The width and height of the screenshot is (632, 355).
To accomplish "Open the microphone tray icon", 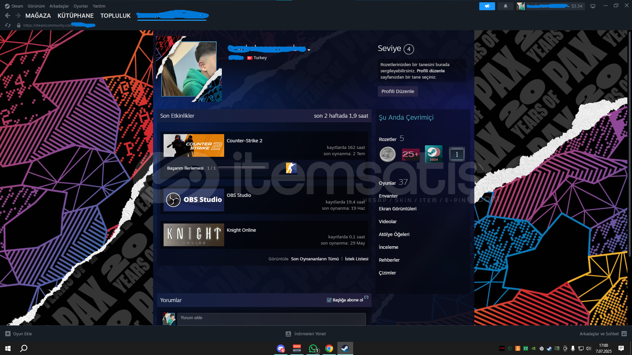I will (x=573, y=348).
